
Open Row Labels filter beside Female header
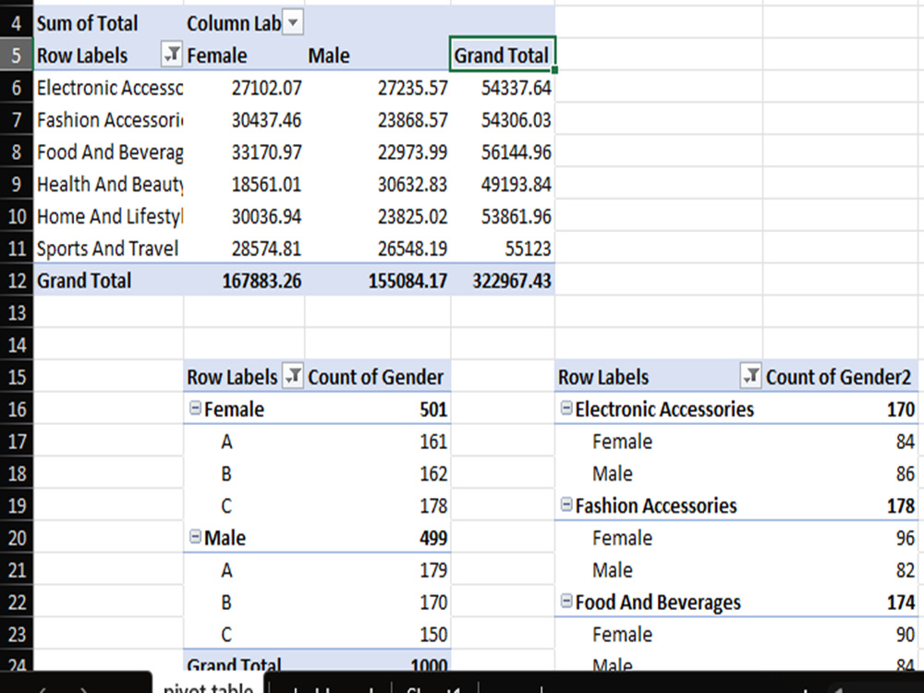[172, 55]
